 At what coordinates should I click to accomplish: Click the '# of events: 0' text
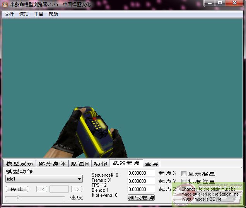[105, 195]
